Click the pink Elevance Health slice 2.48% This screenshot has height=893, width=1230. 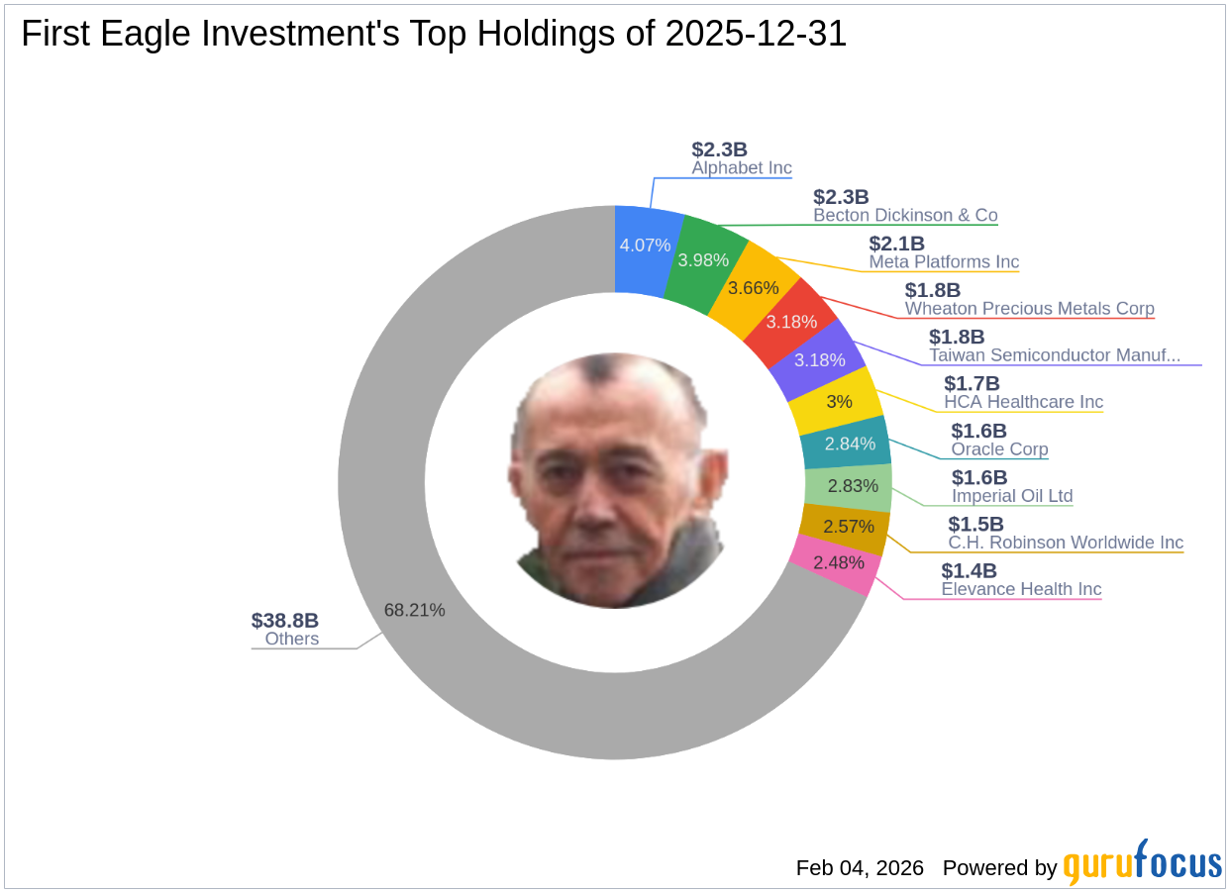point(836,567)
